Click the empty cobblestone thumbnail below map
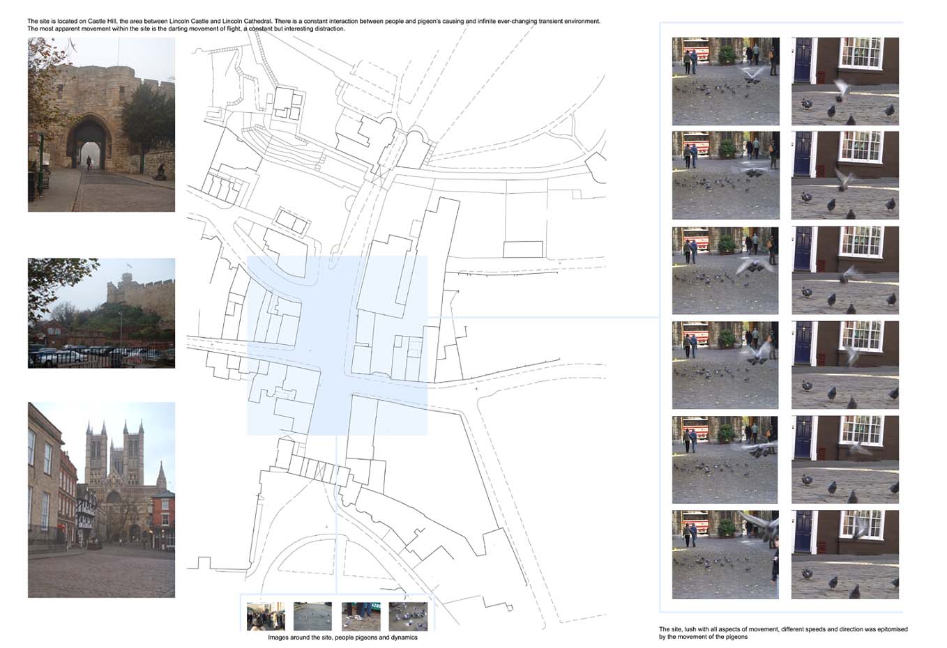 (312, 616)
